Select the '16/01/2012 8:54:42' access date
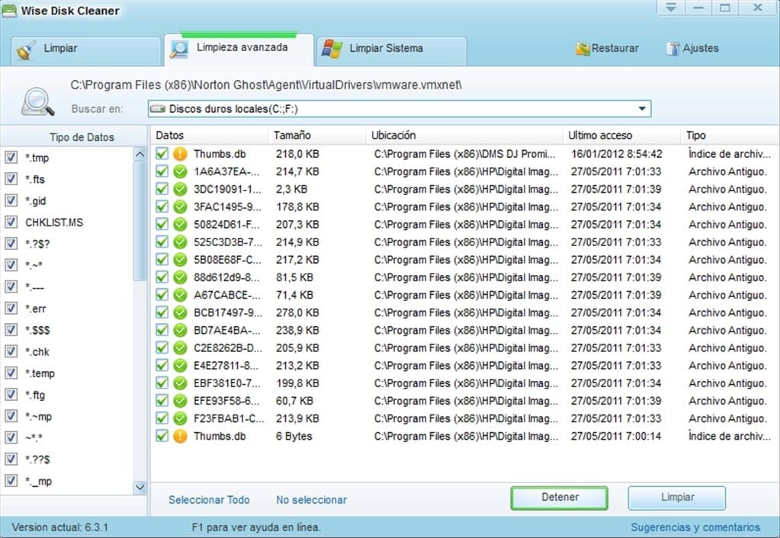The width and height of the screenshot is (780, 538). click(x=616, y=154)
